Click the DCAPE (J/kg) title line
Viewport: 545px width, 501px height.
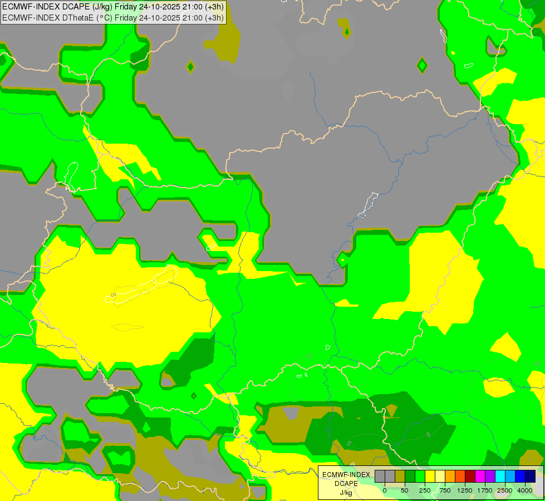(x=113, y=7)
